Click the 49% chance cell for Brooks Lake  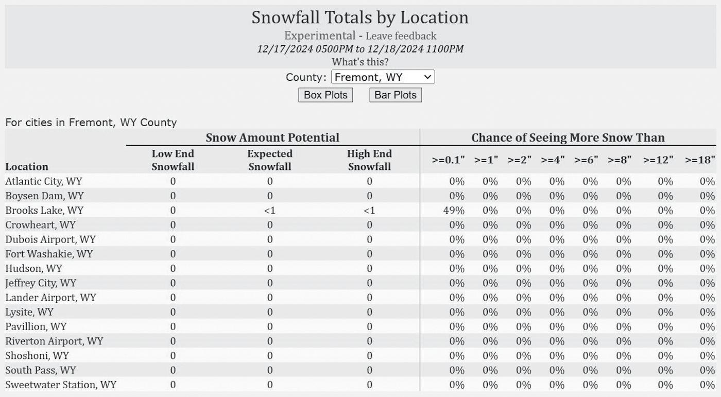pos(454,210)
